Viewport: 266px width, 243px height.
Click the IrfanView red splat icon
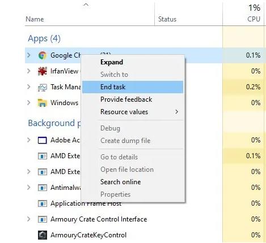click(43, 71)
